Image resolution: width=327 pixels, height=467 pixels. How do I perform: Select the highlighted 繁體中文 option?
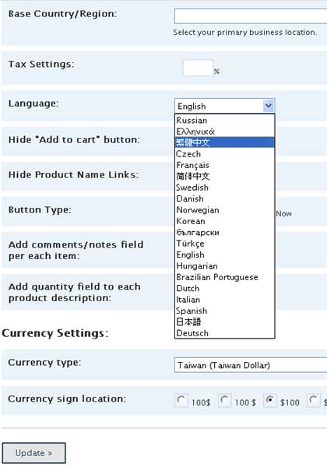(x=224, y=142)
